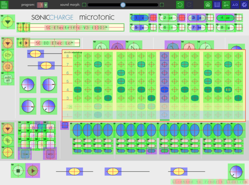Click the play playback button
249x185 pixels.
[33, 171]
